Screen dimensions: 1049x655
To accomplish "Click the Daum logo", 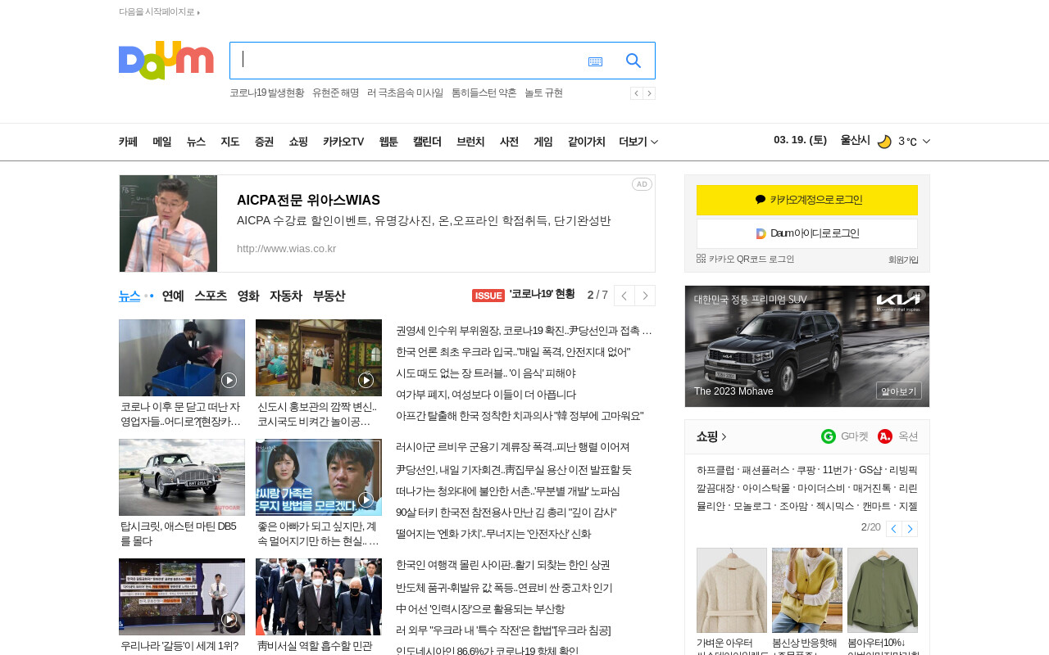I will (166, 61).
